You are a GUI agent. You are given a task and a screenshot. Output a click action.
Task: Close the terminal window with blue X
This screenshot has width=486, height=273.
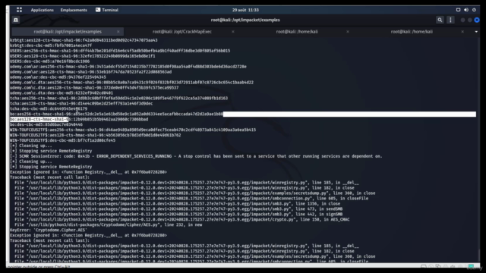coord(477,20)
